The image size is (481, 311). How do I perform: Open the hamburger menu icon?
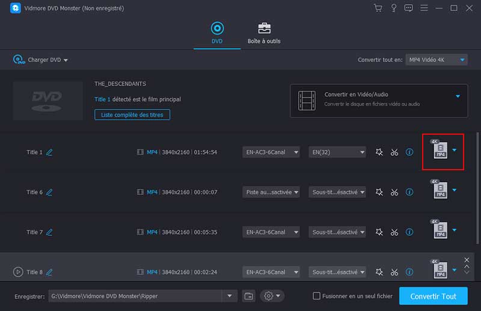click(424, 8)
